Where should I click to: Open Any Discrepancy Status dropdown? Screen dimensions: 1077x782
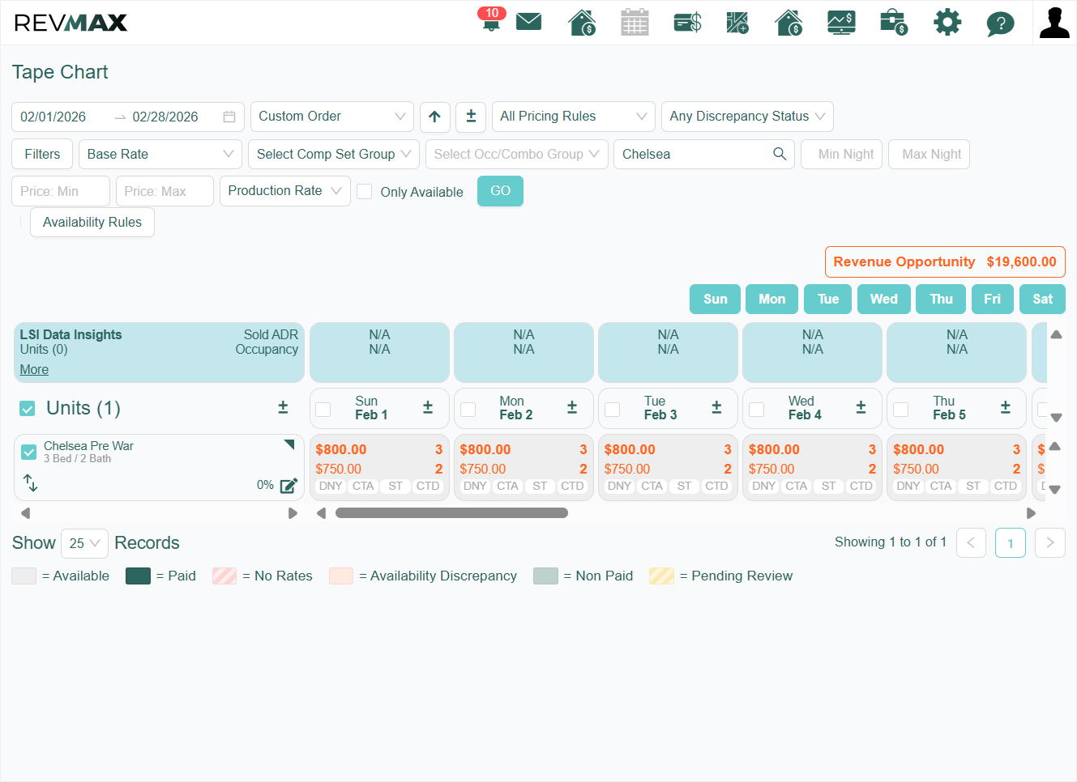747,117
